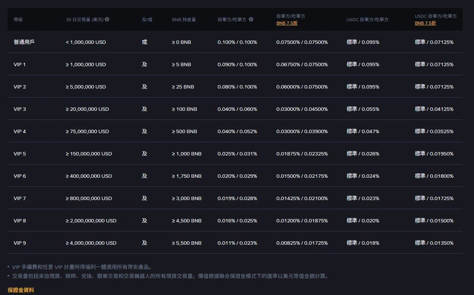Click the '≥ 0 BNB' holding cell
Viewport: 474px width, 295px height.
182,42
